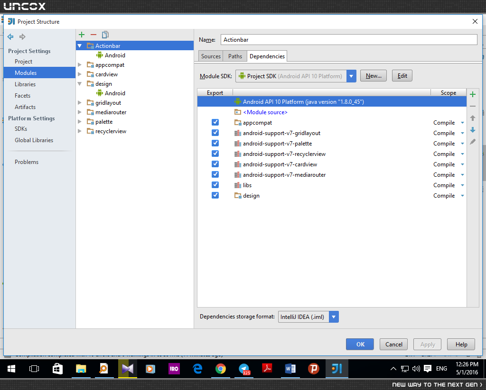Open the action center notifications icon

pos(428,369)
